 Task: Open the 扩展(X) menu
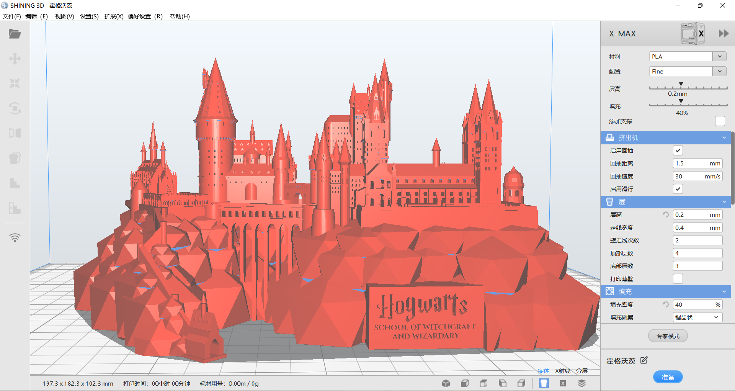(x=114, y=16)
